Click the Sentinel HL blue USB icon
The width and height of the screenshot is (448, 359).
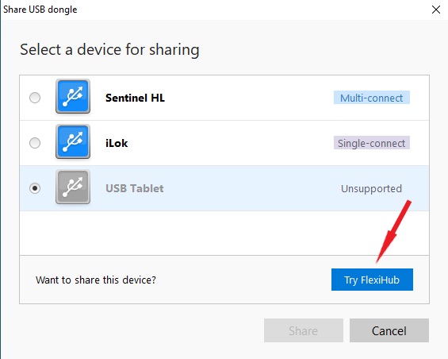(73, 96)
